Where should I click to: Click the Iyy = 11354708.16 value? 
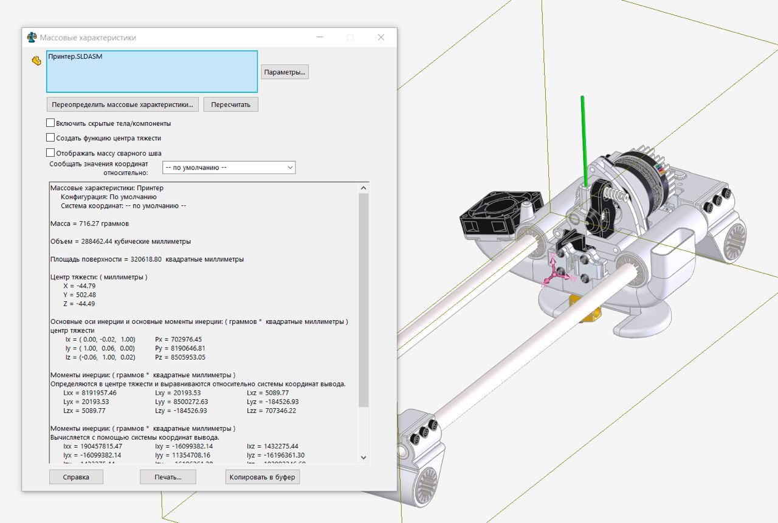(x=183, y=455)
